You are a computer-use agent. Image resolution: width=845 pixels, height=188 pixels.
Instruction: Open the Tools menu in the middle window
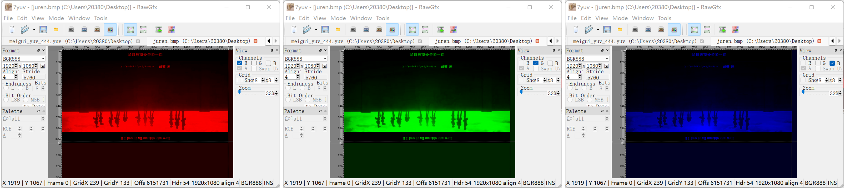click(x=383, y=18)
